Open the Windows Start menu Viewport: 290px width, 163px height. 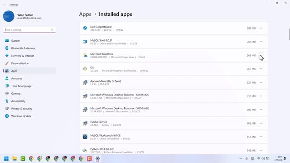point(6,158)
